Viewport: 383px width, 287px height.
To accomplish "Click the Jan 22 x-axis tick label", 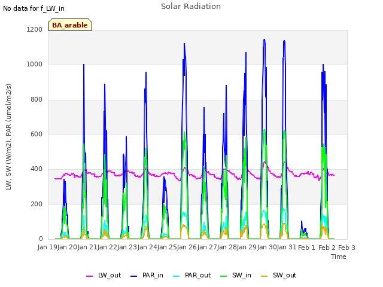I will coord(107,248).
